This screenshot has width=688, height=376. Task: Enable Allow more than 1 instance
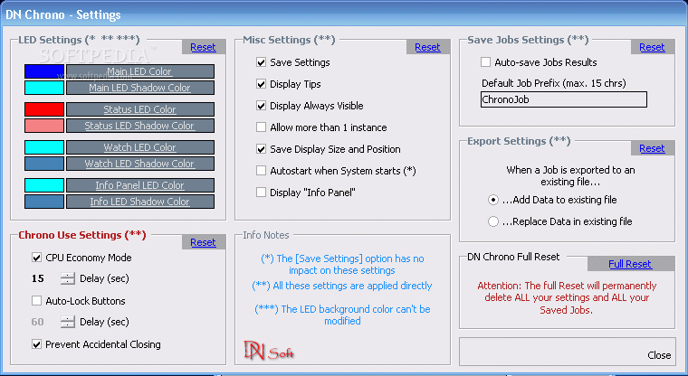click(x=261, y=127)
